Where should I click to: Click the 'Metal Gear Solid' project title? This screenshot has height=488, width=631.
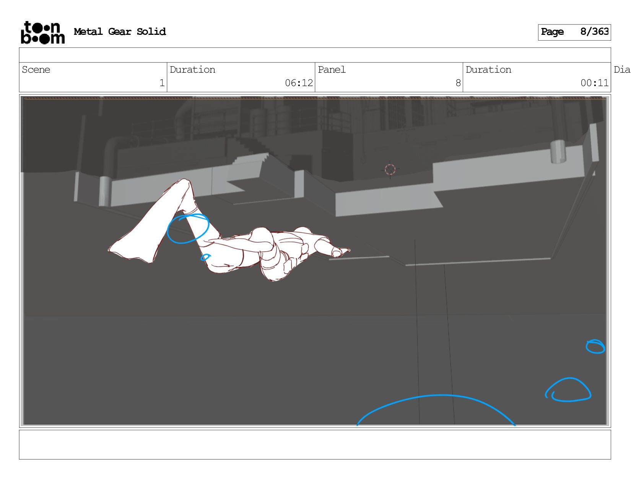120,32
